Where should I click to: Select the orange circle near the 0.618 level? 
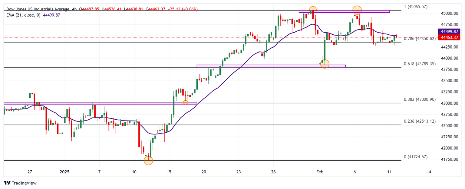click(x=325, y=64)
